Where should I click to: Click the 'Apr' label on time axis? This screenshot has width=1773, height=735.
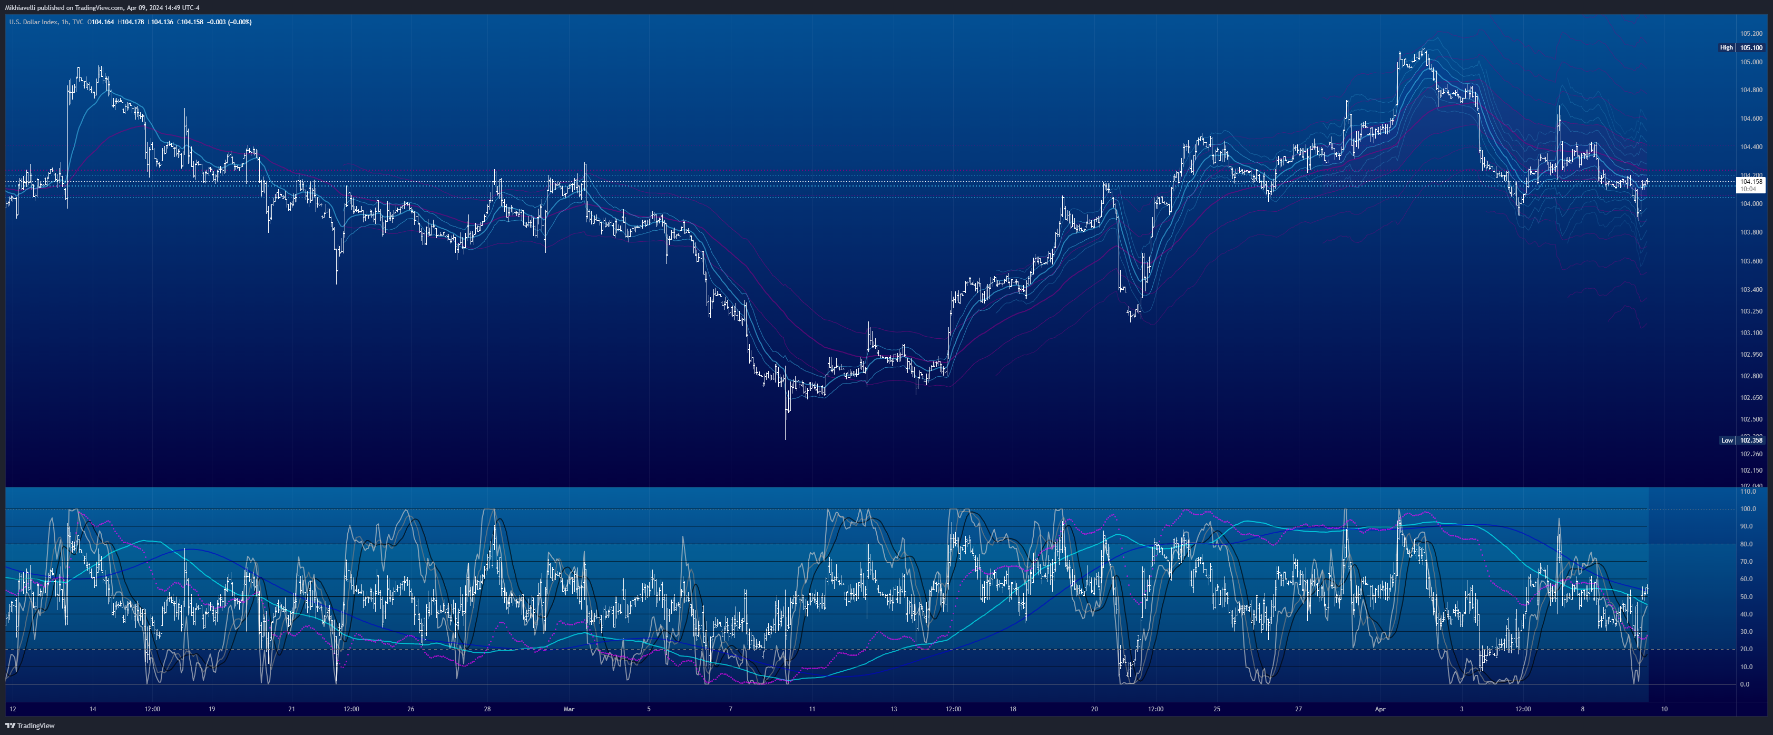(x=1379, y=709)
